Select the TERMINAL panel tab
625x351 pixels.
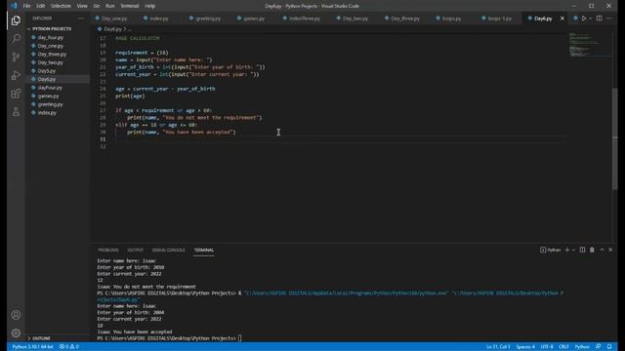(204, 250)
